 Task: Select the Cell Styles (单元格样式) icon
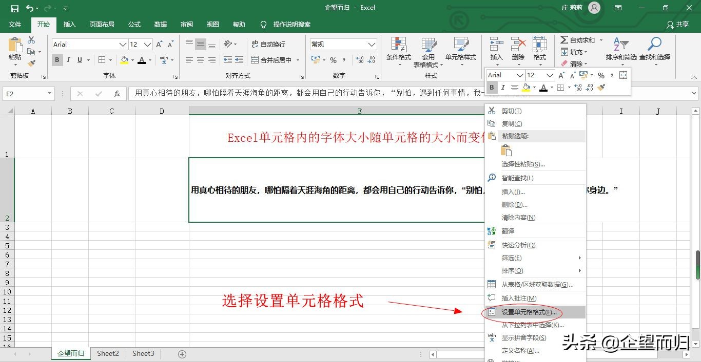[x=460, y=51]
